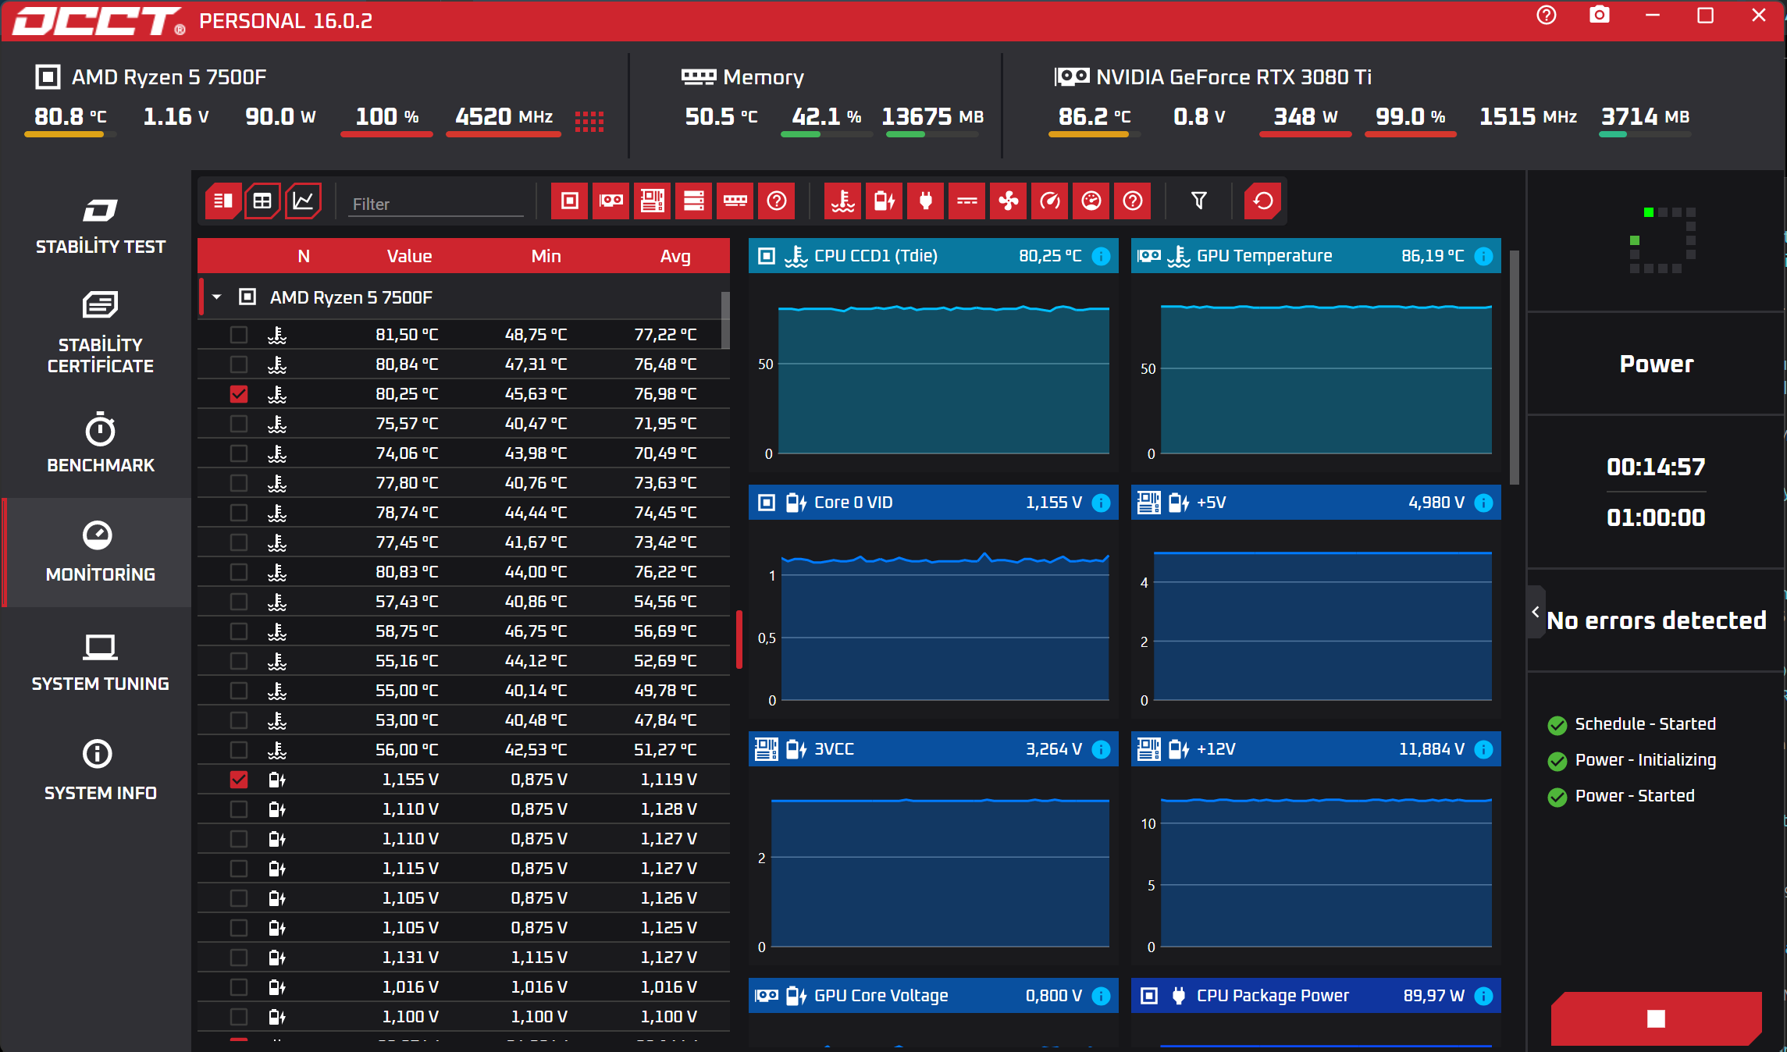1787x1052 pixels.
Task: Toggle the storage hardware filter icon
Action: tap(694, 201)
